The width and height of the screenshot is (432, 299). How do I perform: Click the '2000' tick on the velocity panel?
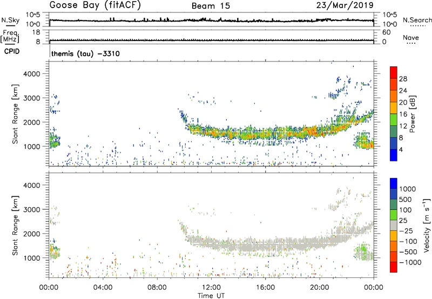31,234
